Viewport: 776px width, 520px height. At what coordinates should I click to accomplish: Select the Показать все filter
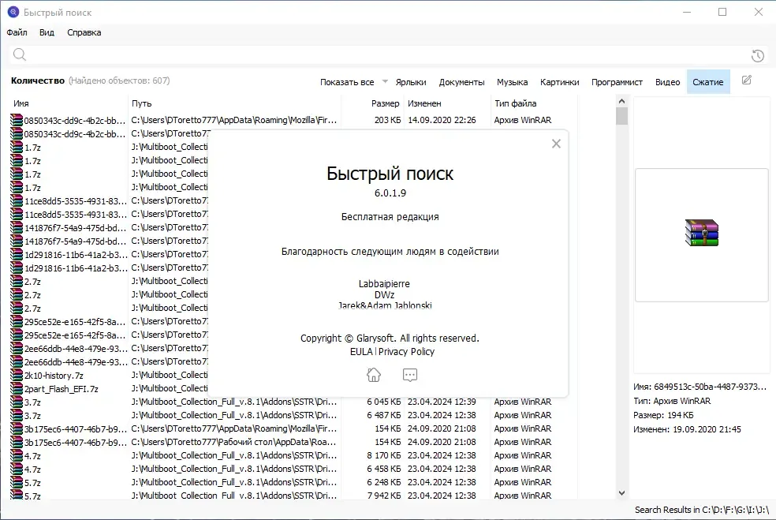pos(347,82)
